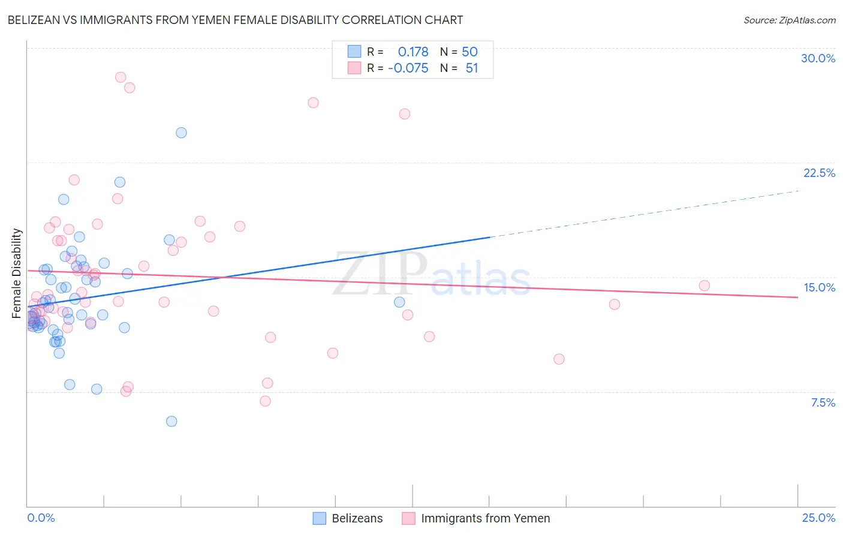This screenshot has width=843, height=535.
Task: Click the pink swatch in the R/N stats box
Action: (354, 68)
